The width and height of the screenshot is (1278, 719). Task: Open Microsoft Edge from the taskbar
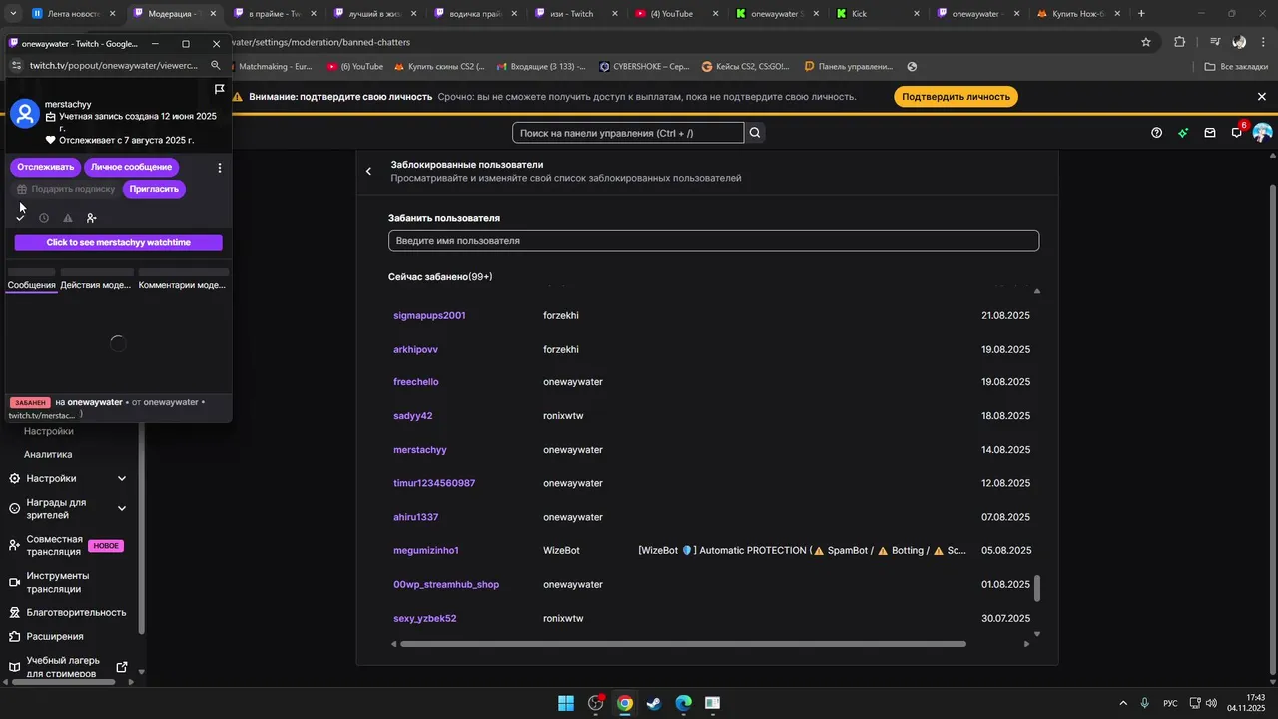683,703
